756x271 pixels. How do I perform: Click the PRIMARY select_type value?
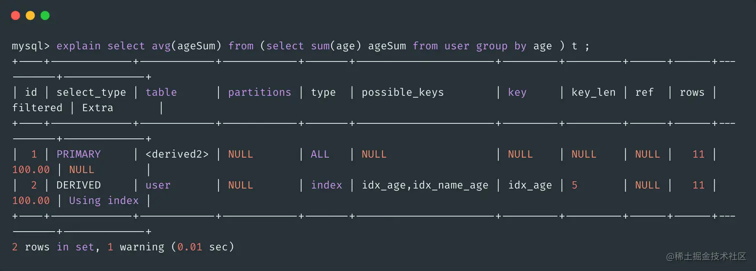coord(78,154)
